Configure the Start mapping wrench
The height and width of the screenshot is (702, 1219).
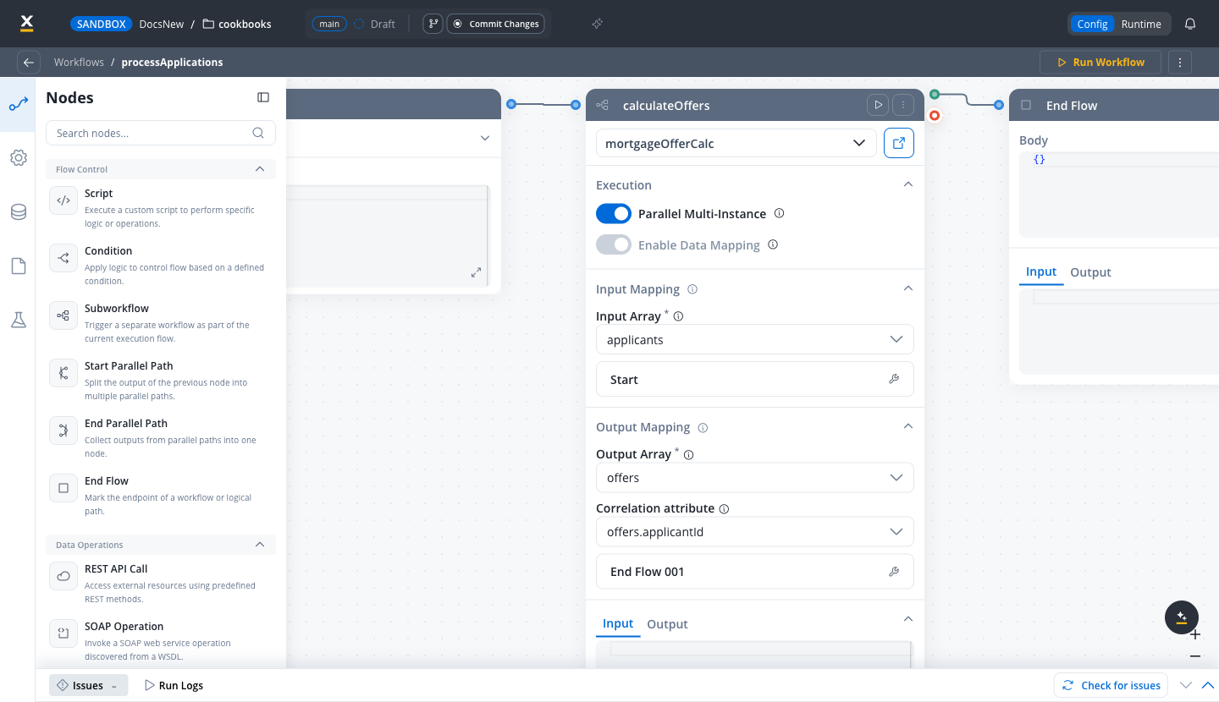894,379
